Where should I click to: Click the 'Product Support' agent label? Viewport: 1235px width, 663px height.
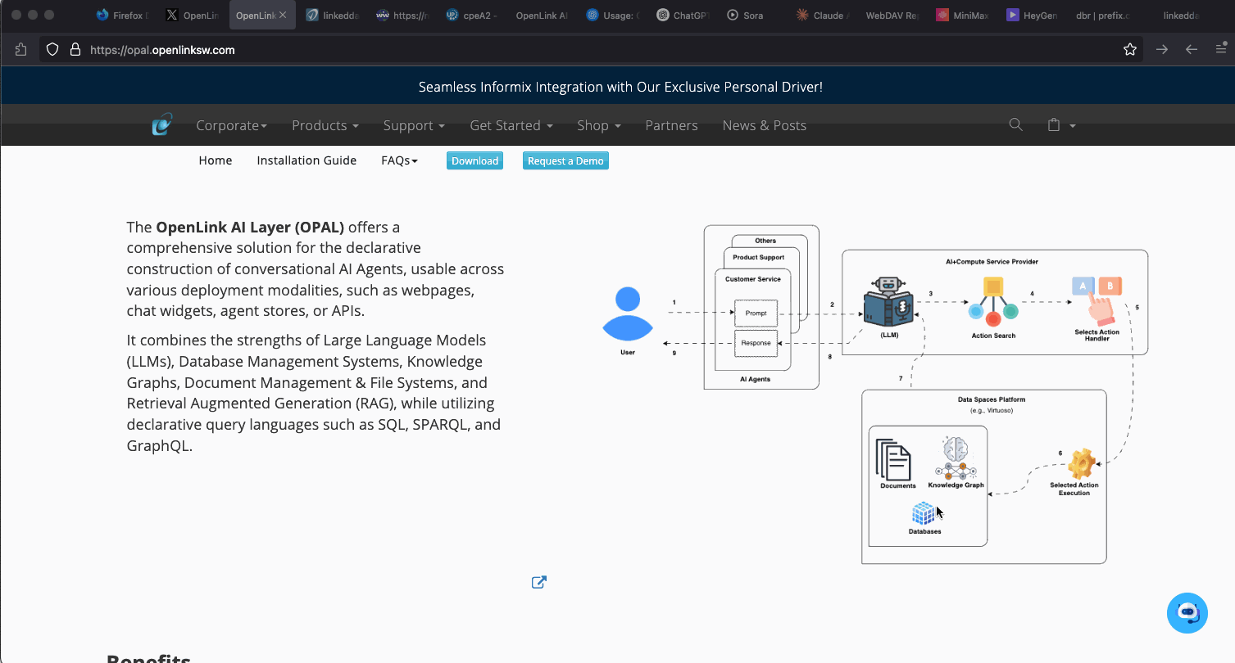click(759, 257)
